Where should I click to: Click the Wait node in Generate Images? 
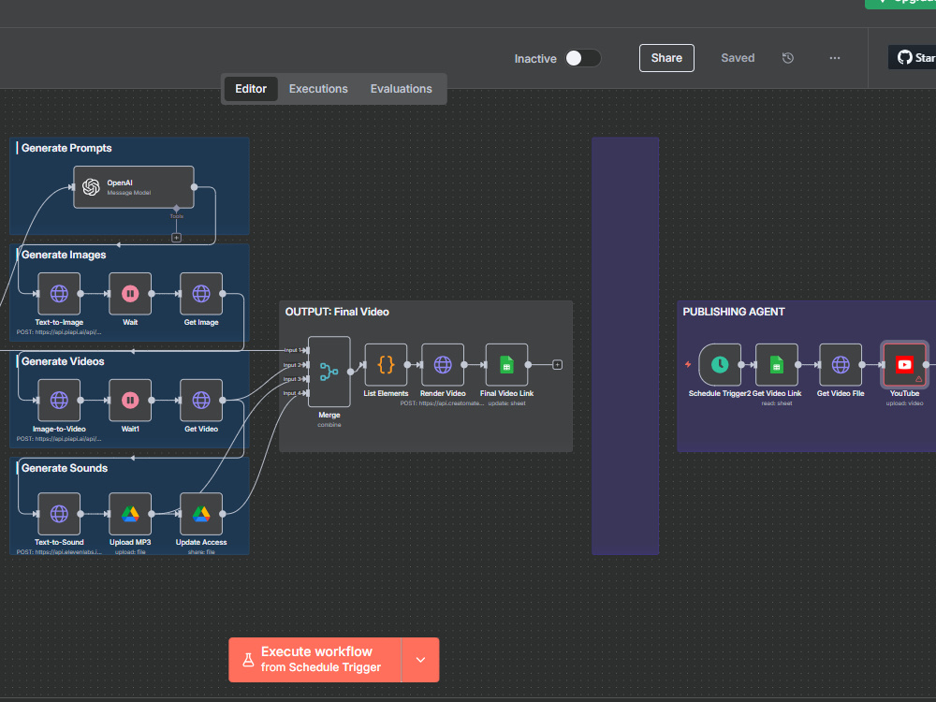(130, 293)
